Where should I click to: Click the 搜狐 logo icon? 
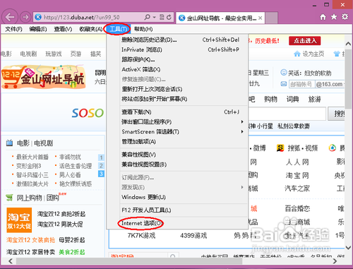(x=280, y=148)
